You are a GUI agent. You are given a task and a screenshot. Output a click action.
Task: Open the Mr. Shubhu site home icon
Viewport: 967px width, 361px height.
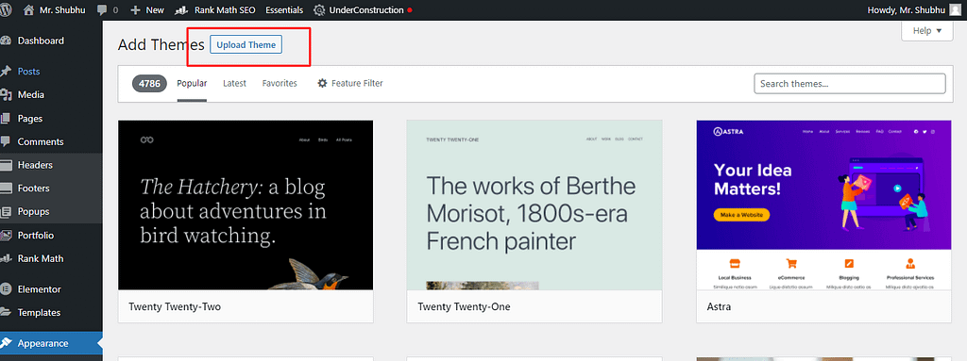(x=28, y=9)
